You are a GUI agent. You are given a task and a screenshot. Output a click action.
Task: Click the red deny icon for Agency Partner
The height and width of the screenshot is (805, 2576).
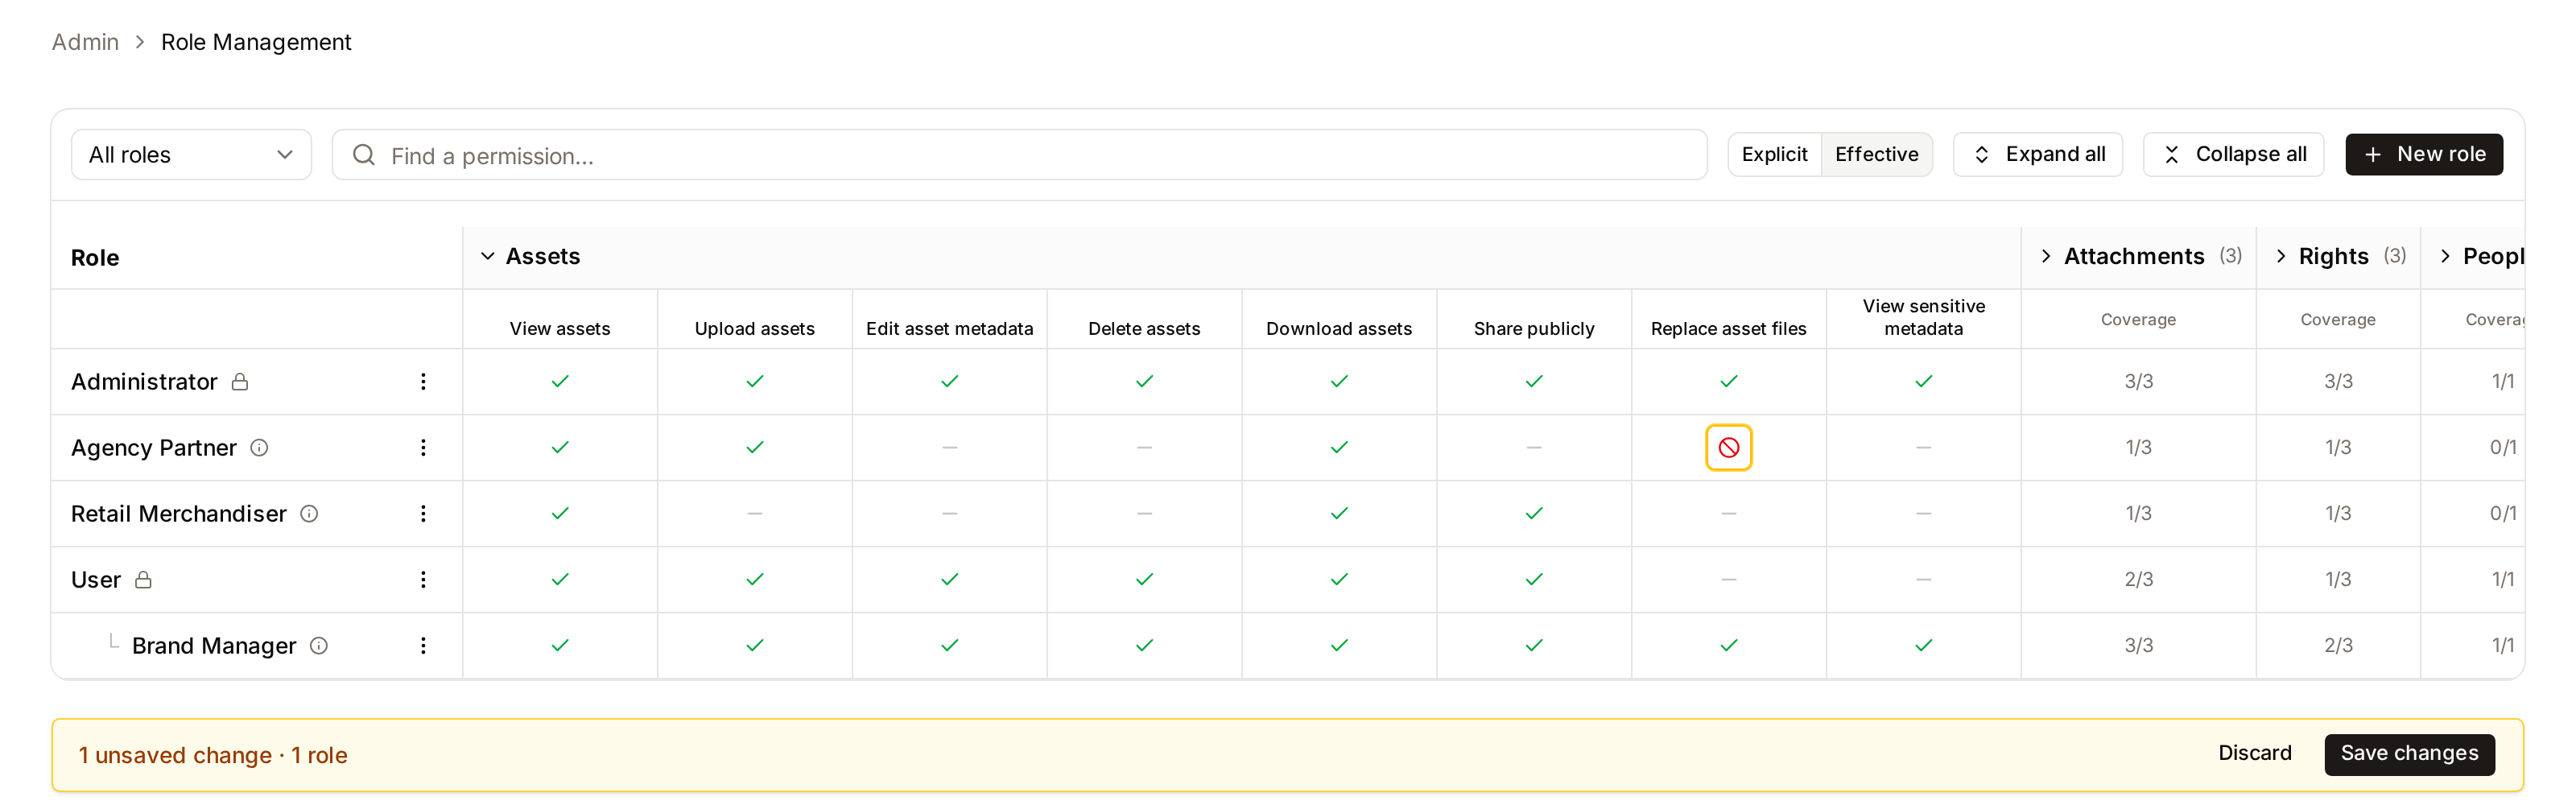pyautogui.click(x=1728, y=447)
